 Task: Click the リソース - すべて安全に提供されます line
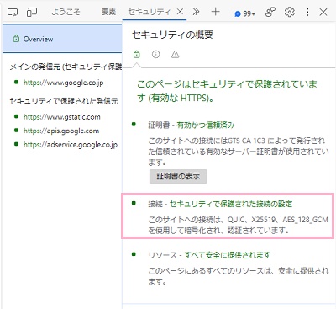209,255
